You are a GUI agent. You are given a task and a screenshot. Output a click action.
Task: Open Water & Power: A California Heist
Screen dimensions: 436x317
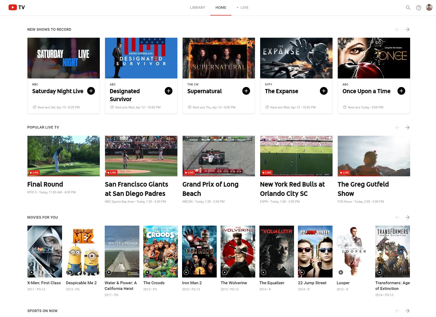coord(121,286)
